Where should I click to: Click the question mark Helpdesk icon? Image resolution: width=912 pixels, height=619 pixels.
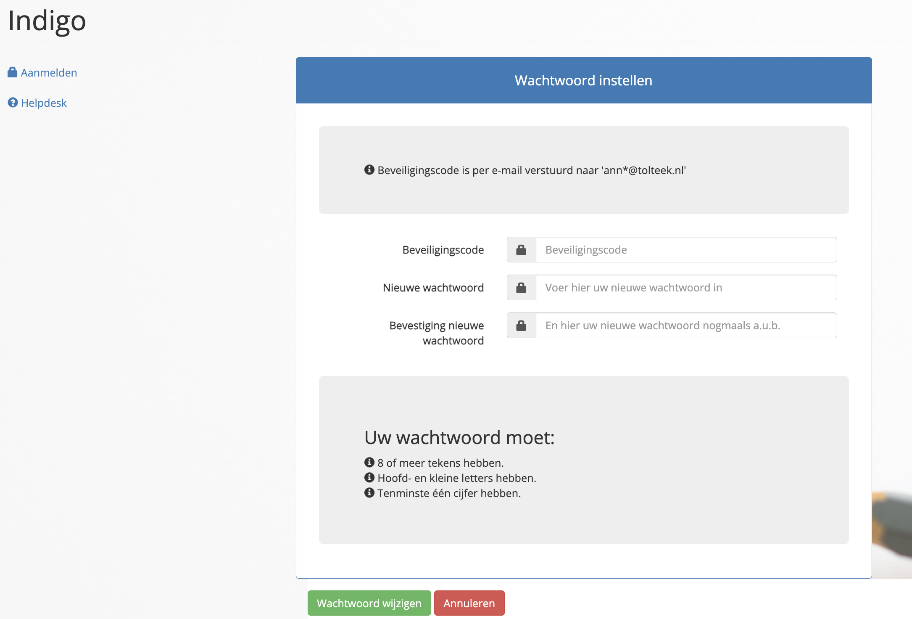[x=13, y=103]
